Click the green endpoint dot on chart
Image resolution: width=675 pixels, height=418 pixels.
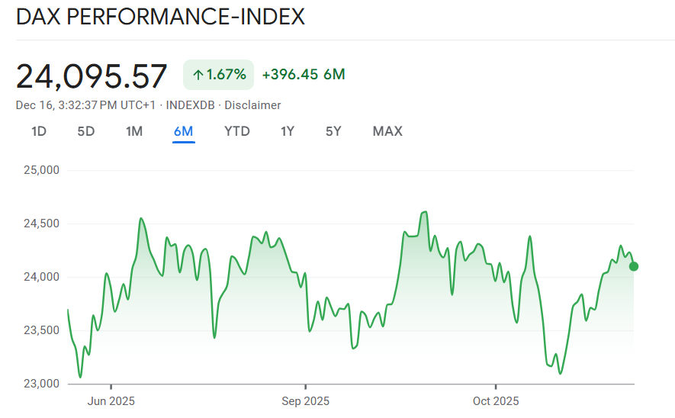(634, 266)
